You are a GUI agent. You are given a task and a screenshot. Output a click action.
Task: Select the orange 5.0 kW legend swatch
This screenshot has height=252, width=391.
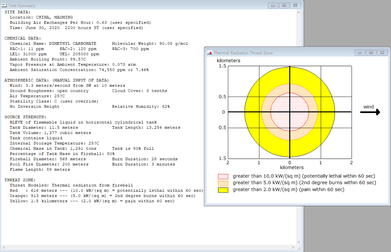pos(223,183)
